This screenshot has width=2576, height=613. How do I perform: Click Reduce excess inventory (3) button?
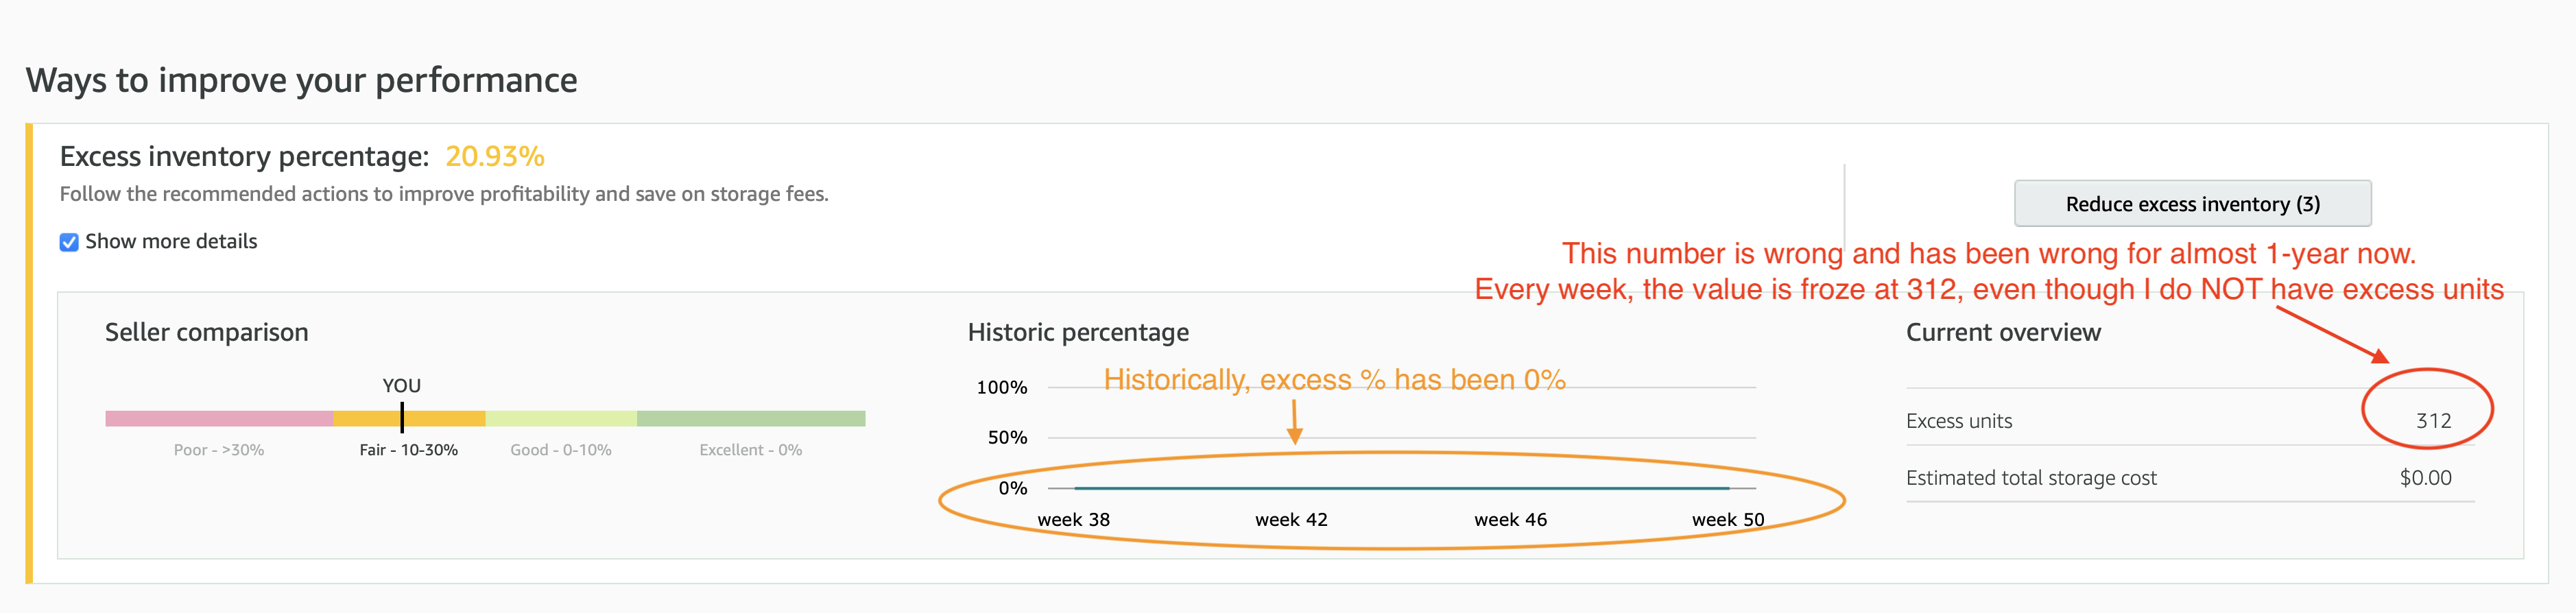[x=2192, y=204]
